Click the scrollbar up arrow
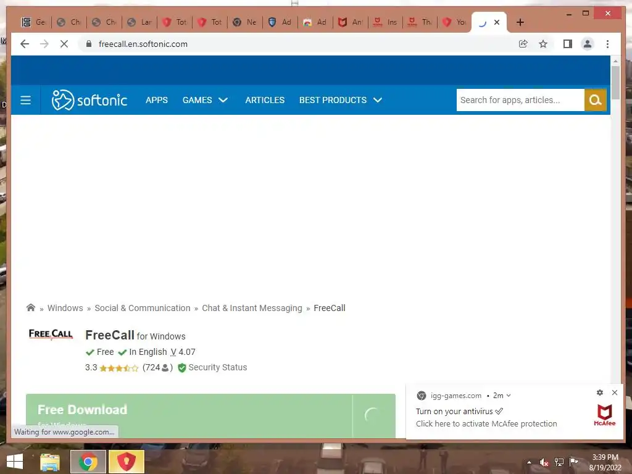The width and height of the screenshot is (632, 474). [x=615, y=61]
